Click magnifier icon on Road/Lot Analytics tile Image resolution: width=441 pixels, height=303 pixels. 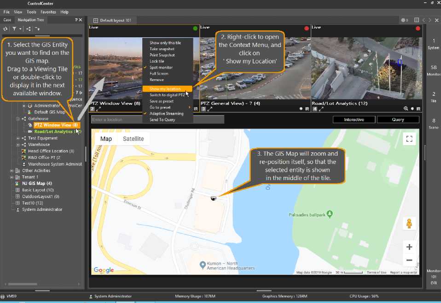coord(406,109)
